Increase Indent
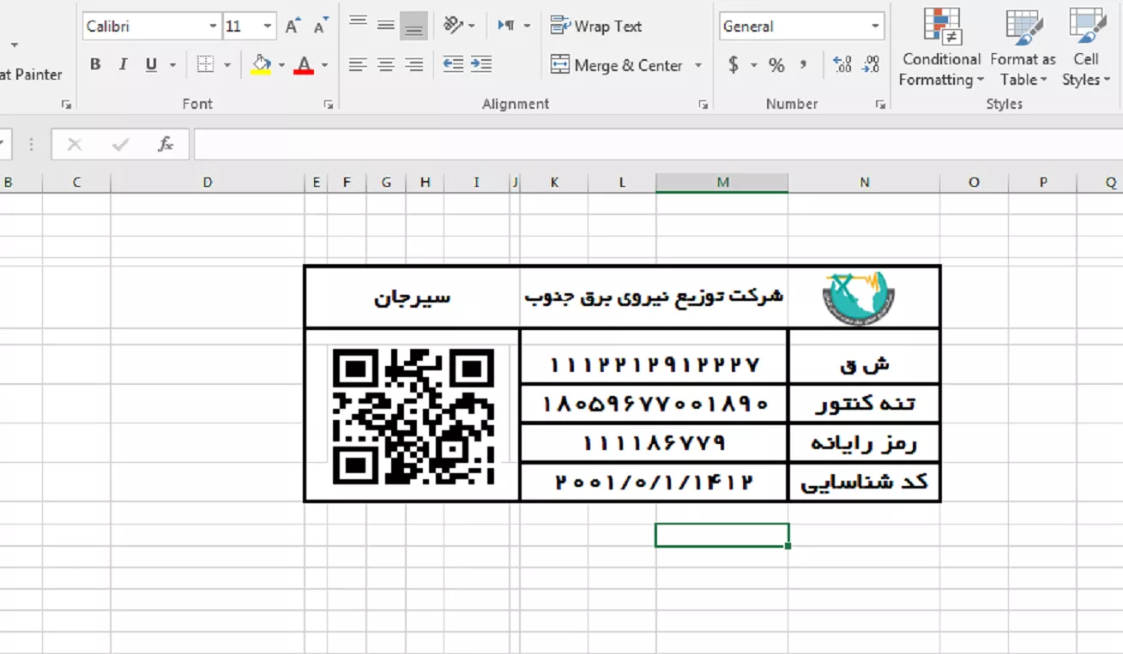 [x=481, y=64]
